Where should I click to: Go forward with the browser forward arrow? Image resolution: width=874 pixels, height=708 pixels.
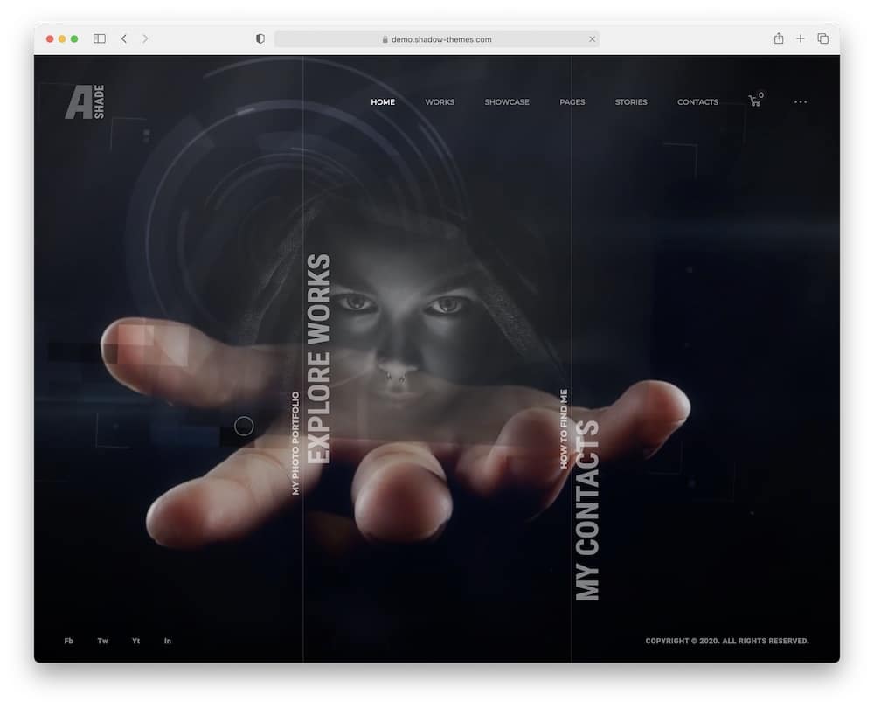pyautogui.click(x=145, y=38)
